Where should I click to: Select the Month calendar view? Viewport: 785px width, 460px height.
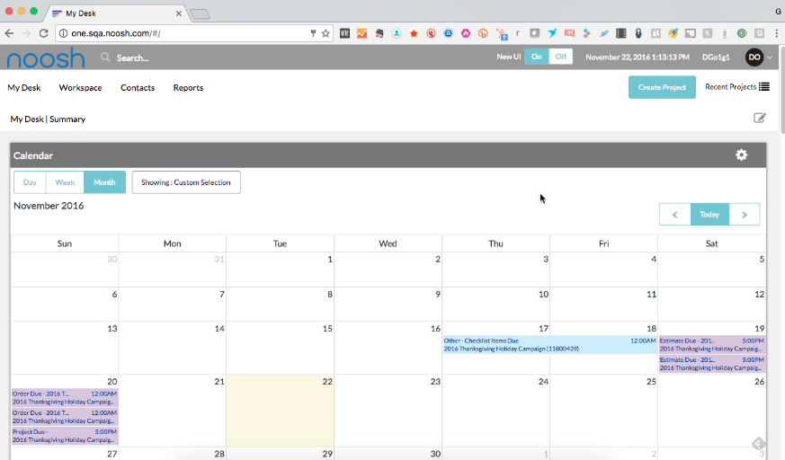104,182
